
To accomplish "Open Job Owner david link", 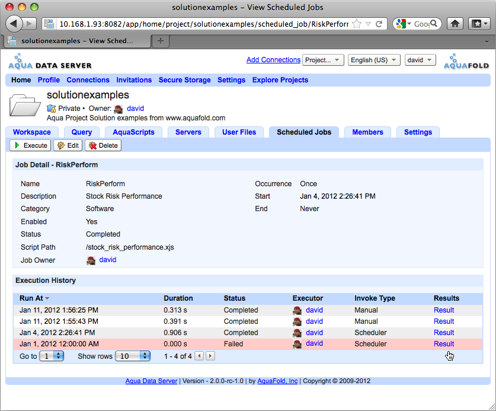I will click(x=108, y=260).
